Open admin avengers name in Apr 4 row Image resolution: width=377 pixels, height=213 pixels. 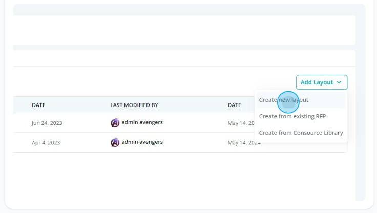click(x=142, y=142)
